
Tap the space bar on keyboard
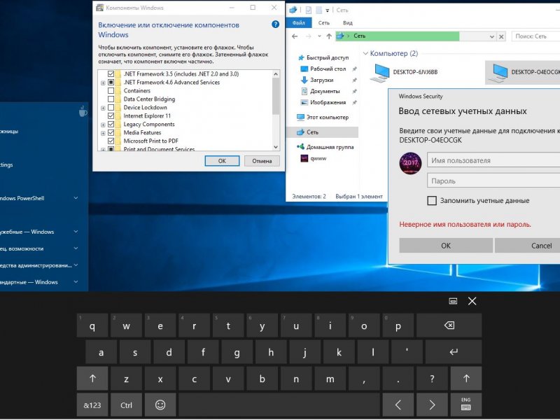pos(279,405)
